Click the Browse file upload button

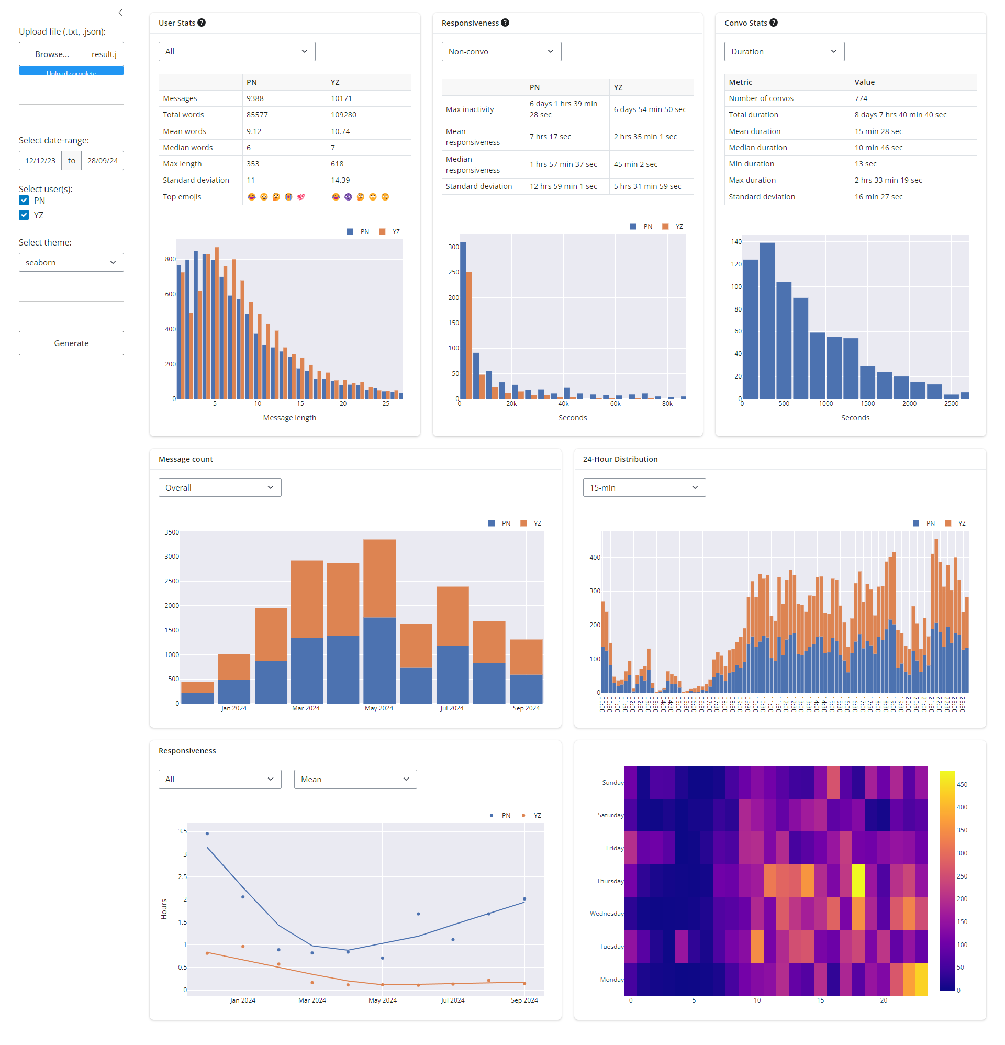pos(52,54)
